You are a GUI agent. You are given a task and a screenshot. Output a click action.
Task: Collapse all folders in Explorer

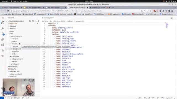38,21
